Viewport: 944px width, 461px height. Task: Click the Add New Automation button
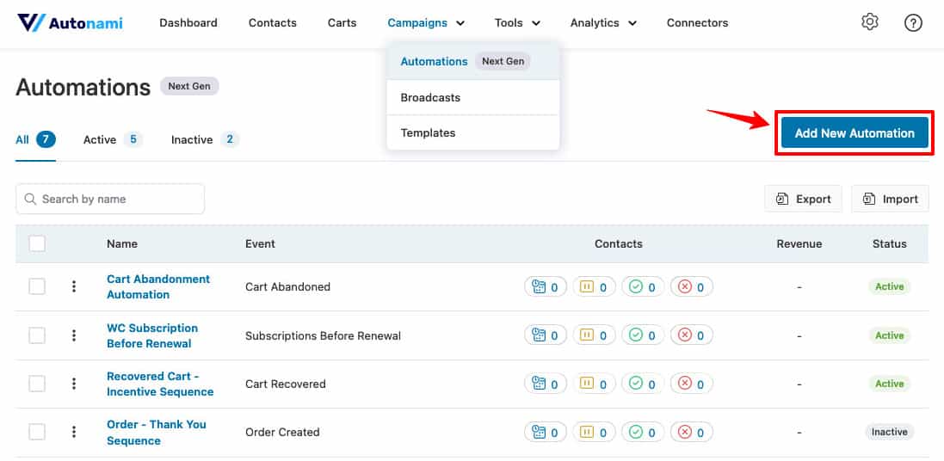855,133
